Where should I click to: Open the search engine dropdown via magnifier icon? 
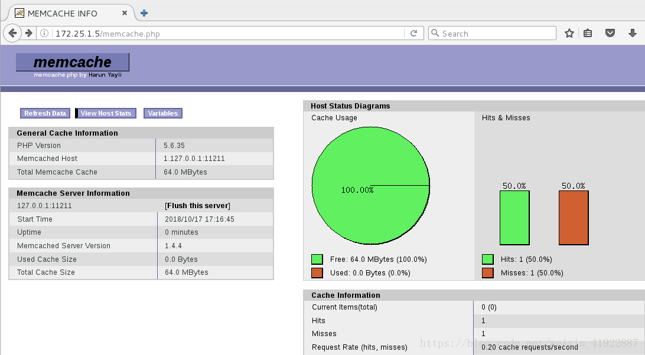[x=437, y=33]
